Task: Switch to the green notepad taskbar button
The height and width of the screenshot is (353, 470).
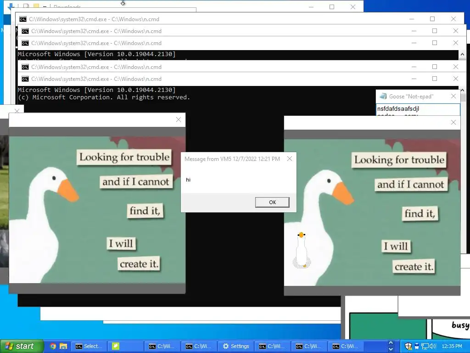Action: click(x=125, y=346)
